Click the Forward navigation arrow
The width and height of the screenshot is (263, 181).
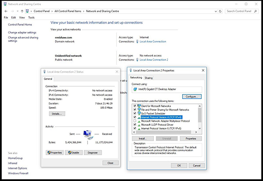coord(12,11)
